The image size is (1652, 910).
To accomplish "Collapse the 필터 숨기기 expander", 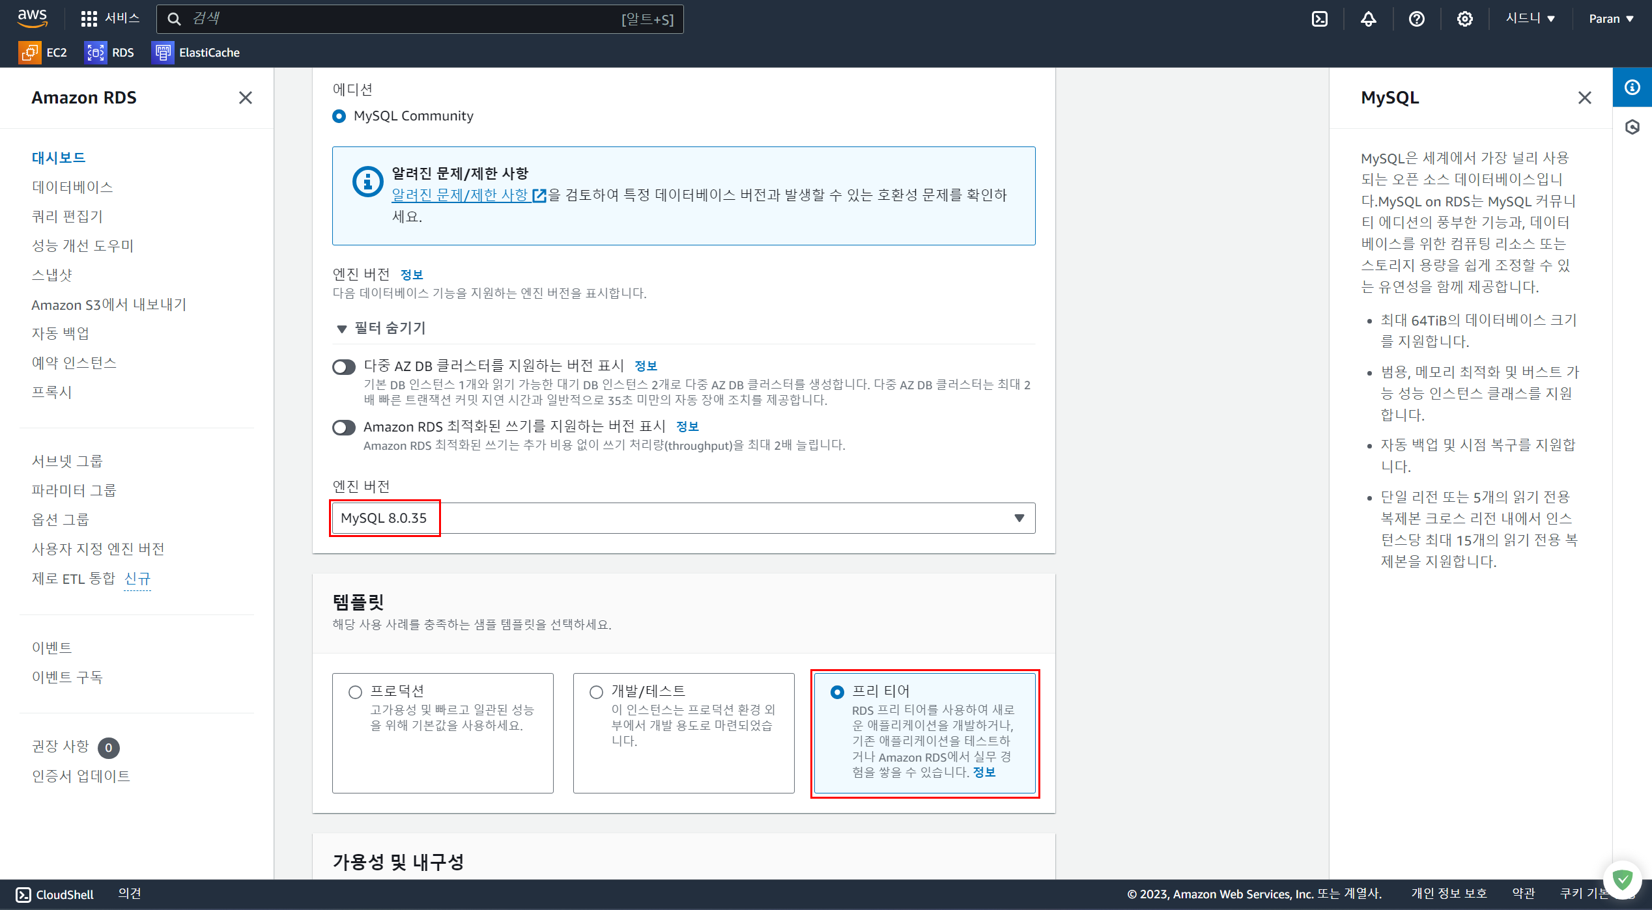I will coord(380,328).
